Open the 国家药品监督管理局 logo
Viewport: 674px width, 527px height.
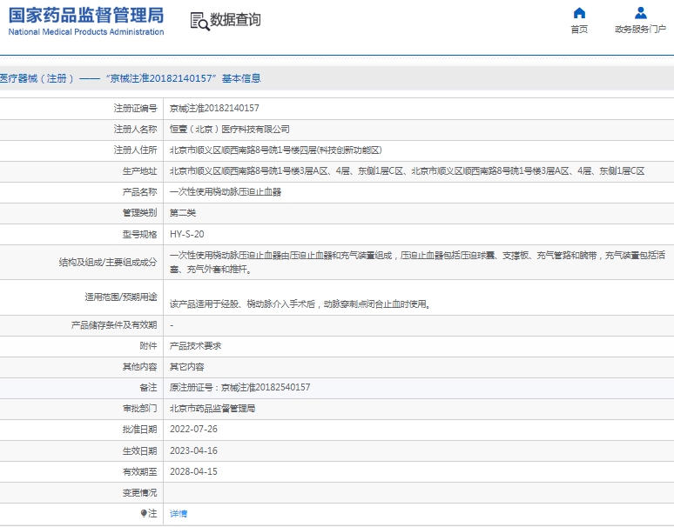click(86, 21)
